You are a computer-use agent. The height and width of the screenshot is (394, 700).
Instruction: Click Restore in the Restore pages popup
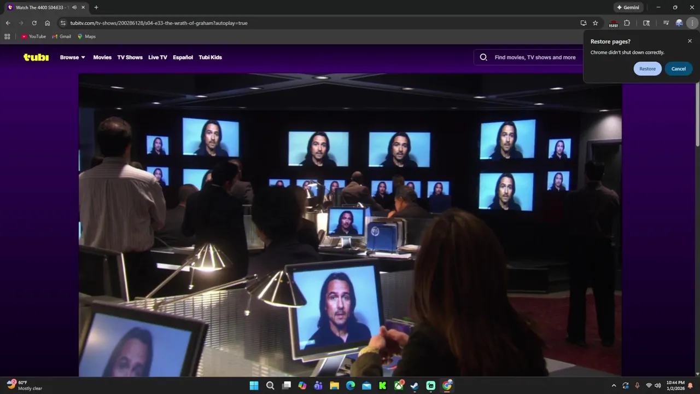coord(647,68)
